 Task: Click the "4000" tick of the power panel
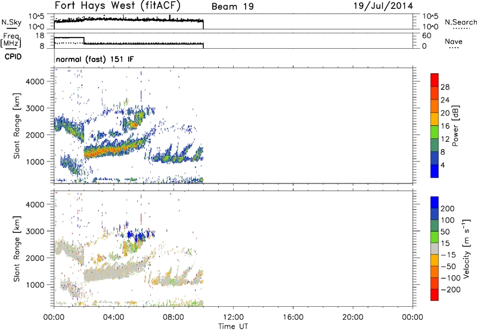pyautogui.click(x=35, y=82)
